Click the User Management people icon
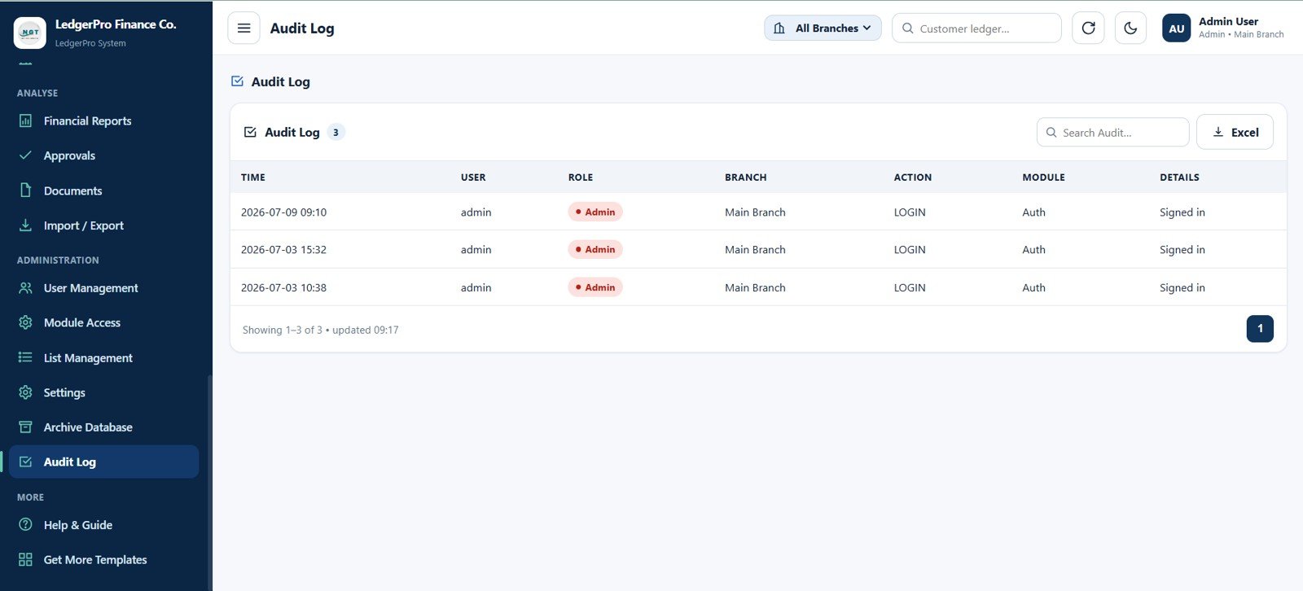This screenshot has width=1303, height=591. click(25, 288)
